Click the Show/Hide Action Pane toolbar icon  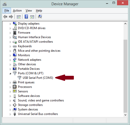coord(32,17)
